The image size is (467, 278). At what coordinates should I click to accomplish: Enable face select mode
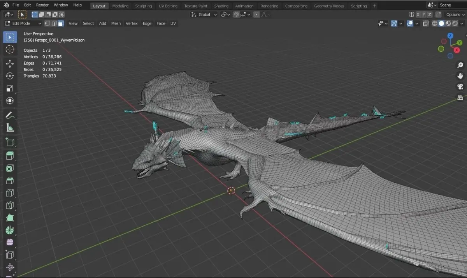61,23
